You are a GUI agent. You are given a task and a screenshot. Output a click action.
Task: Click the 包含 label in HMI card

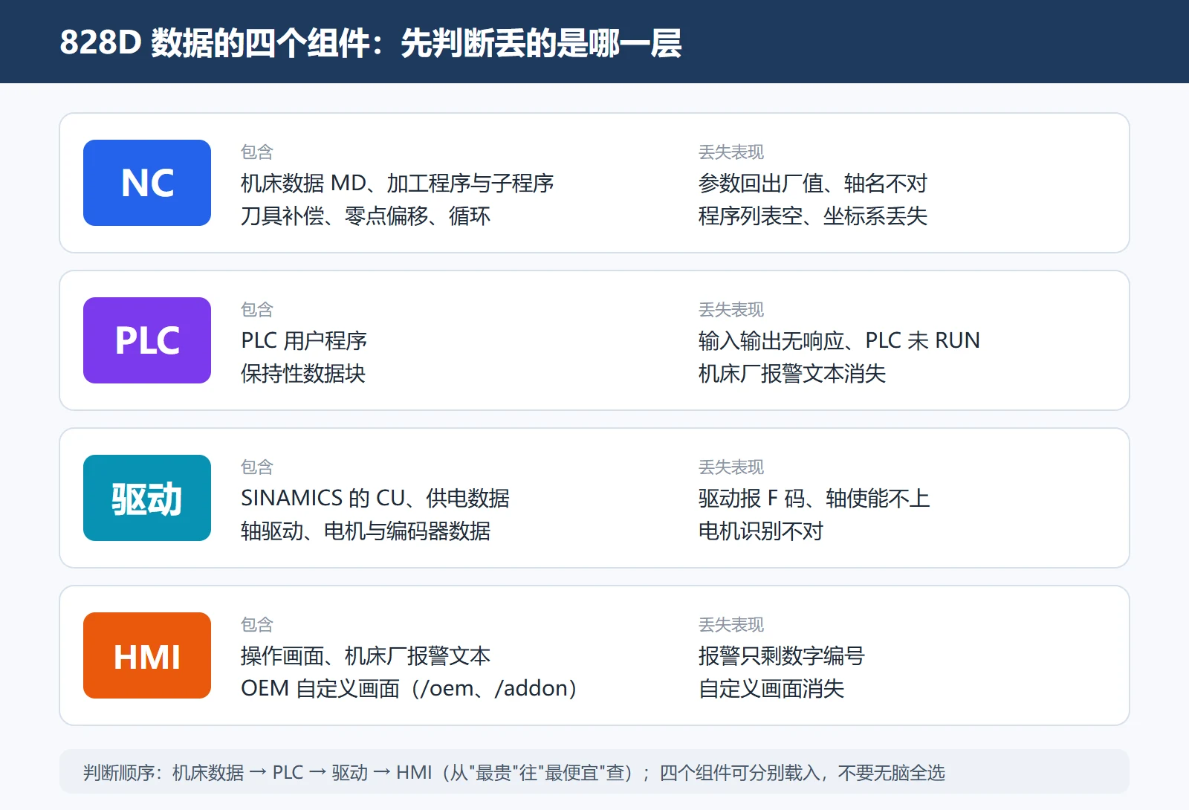(257, 624)
